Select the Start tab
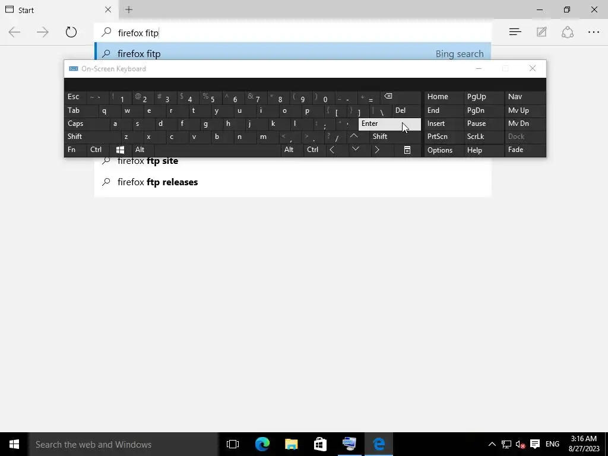Image resolution: width=608 pixels, height=456 pixels. (58, 9)
